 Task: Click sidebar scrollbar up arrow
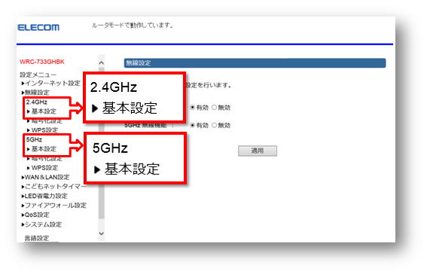[x=102, y=62]
